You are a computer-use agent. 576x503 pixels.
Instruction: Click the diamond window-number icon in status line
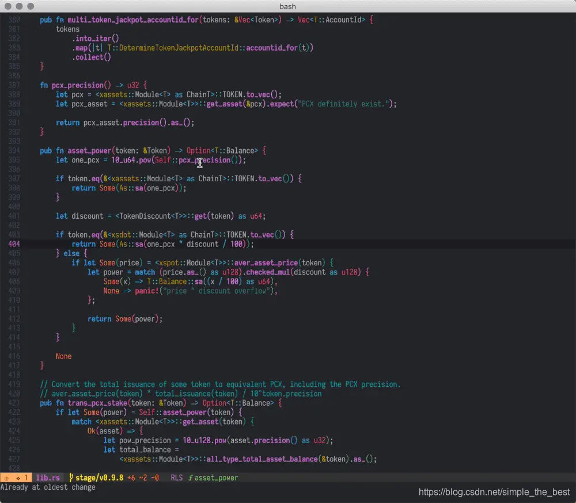click(18, 478)
